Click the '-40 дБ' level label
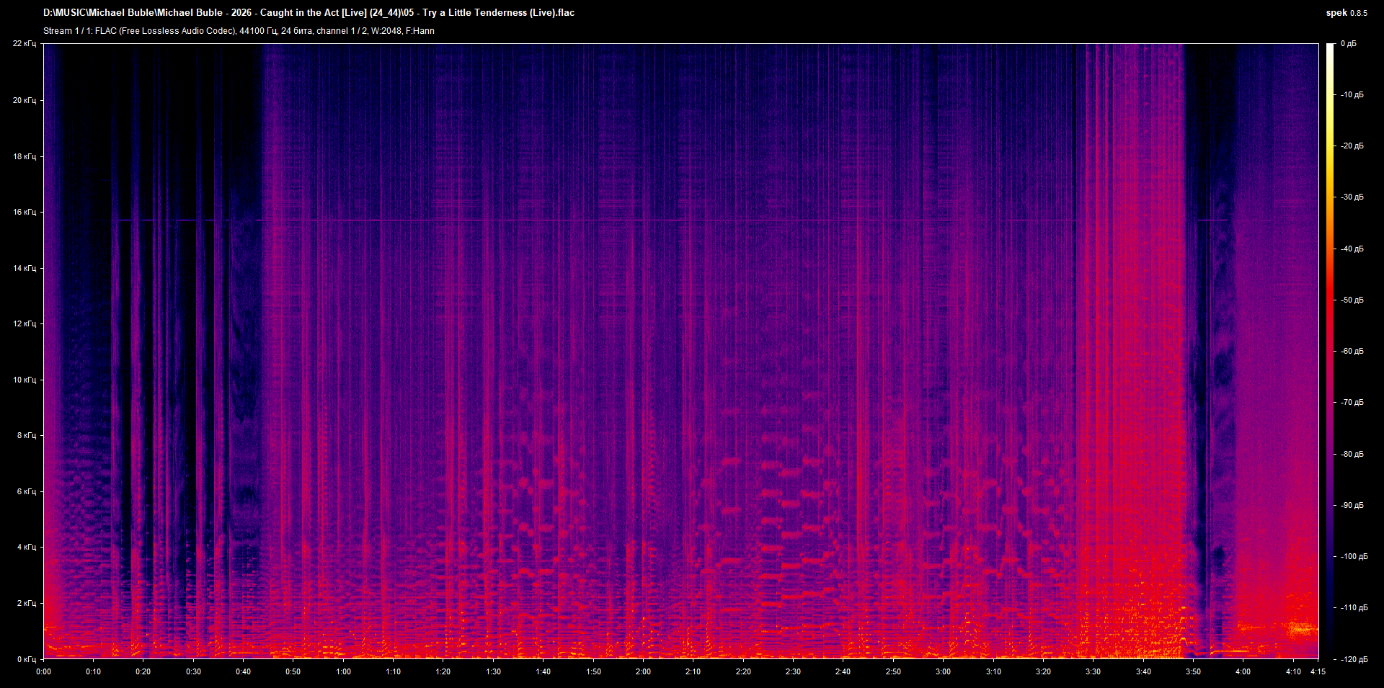The height and width of the screenshot is (688, 1384). pos(1352,249)
